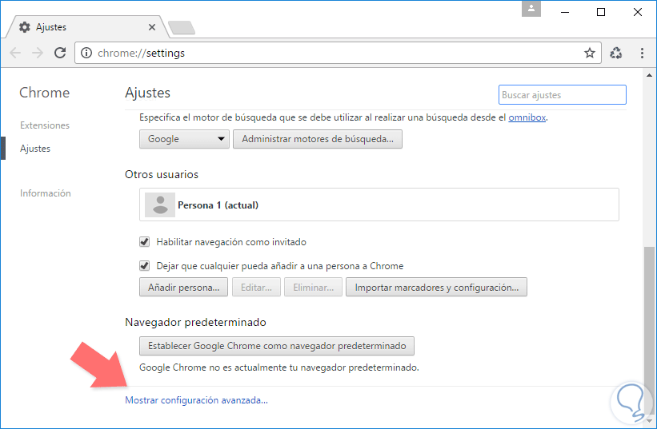Click the Añadir persona button
Image resolution: width=657 pixels, height=429 pixels.
pyautogui.click(x=183, y=288)
